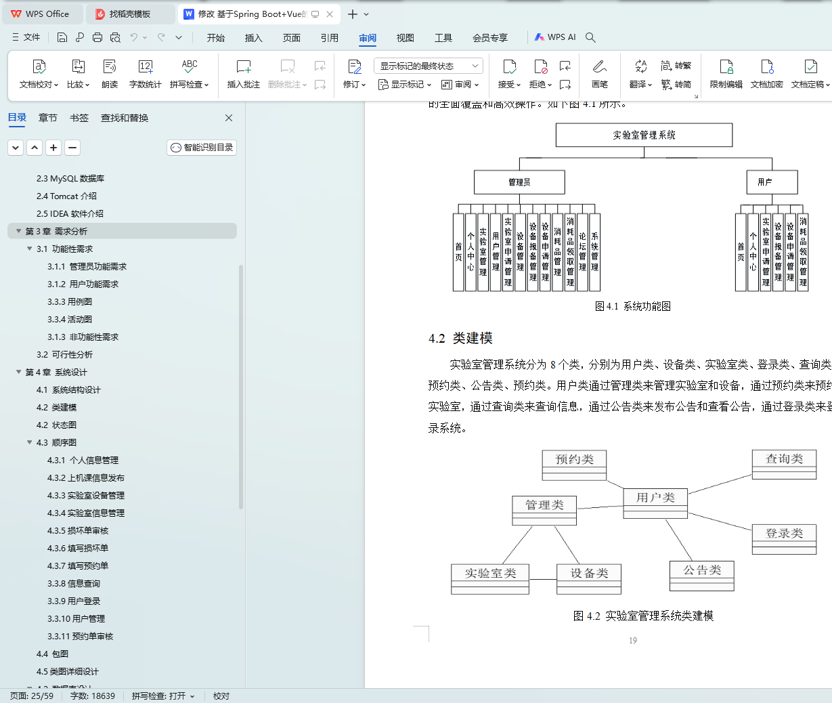Click the new tab plus button
Viewport: 832px width, 703px height.
(x=352, y=14)
